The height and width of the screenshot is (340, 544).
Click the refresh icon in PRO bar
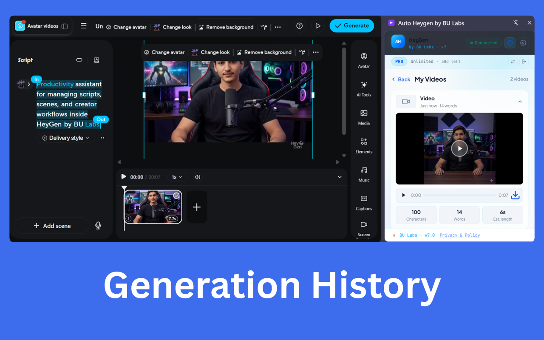(513, 62)
